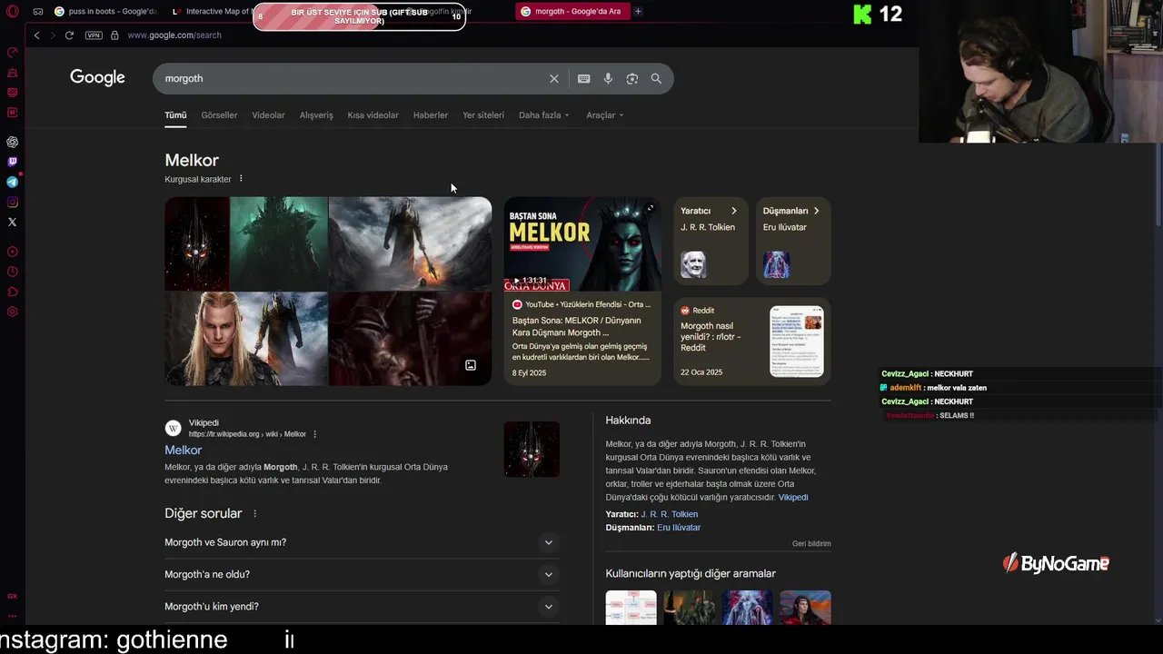Image resolution: width=1163 pixels, height=654 pixels.
Task: Switch to puss in boots tab
Action: coord(105,12)
